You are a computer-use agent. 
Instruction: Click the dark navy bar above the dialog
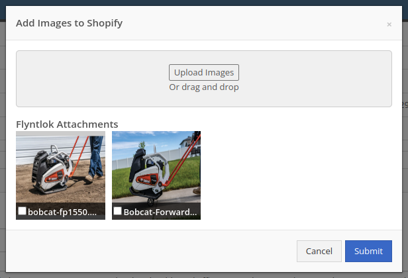(x=204, y=3)
